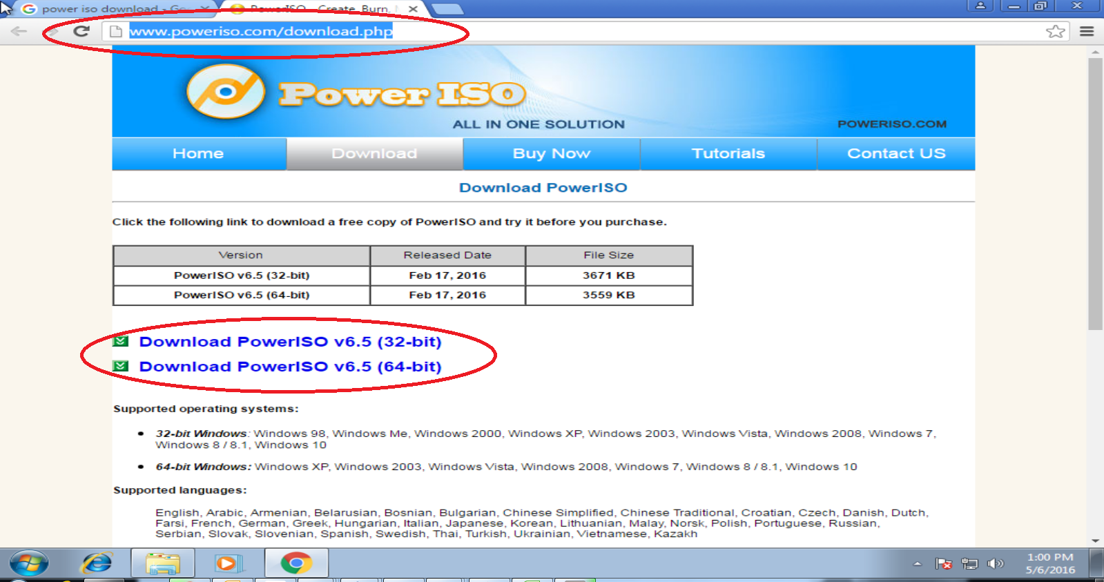Click Released Date column header

pos(447,255)
